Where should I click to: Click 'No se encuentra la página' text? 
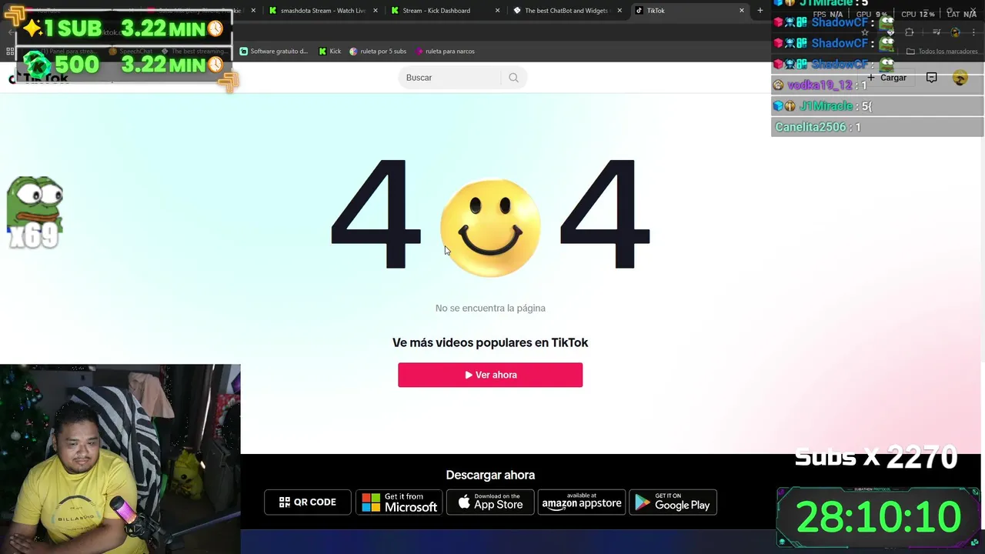pyautogui.click(x=490, y=308)
